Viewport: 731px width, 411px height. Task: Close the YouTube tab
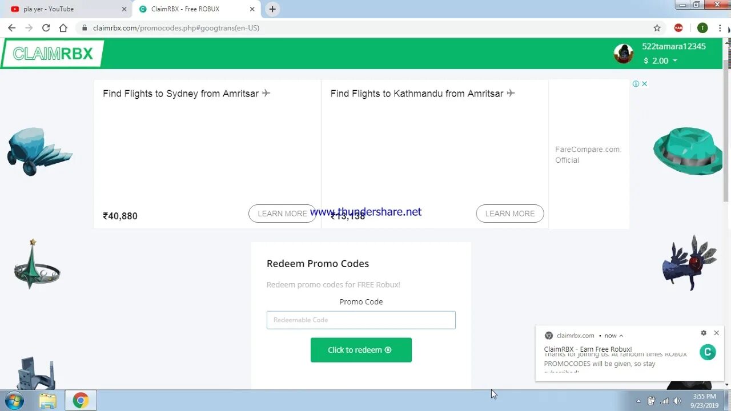(124, 9)
